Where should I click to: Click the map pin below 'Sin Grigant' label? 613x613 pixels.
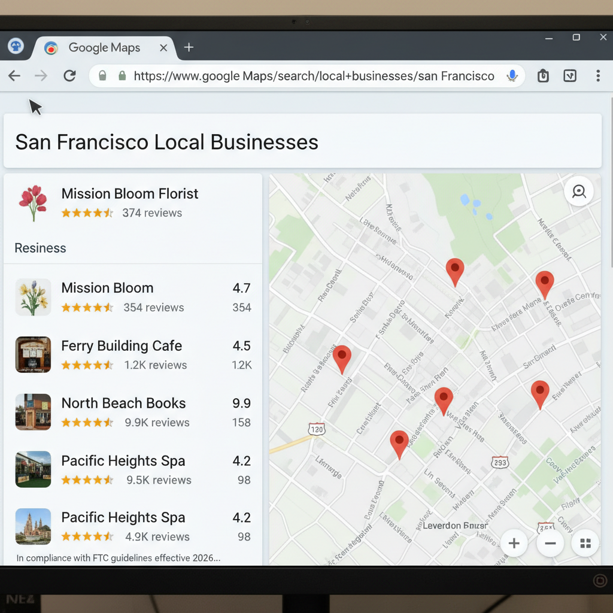540,395
